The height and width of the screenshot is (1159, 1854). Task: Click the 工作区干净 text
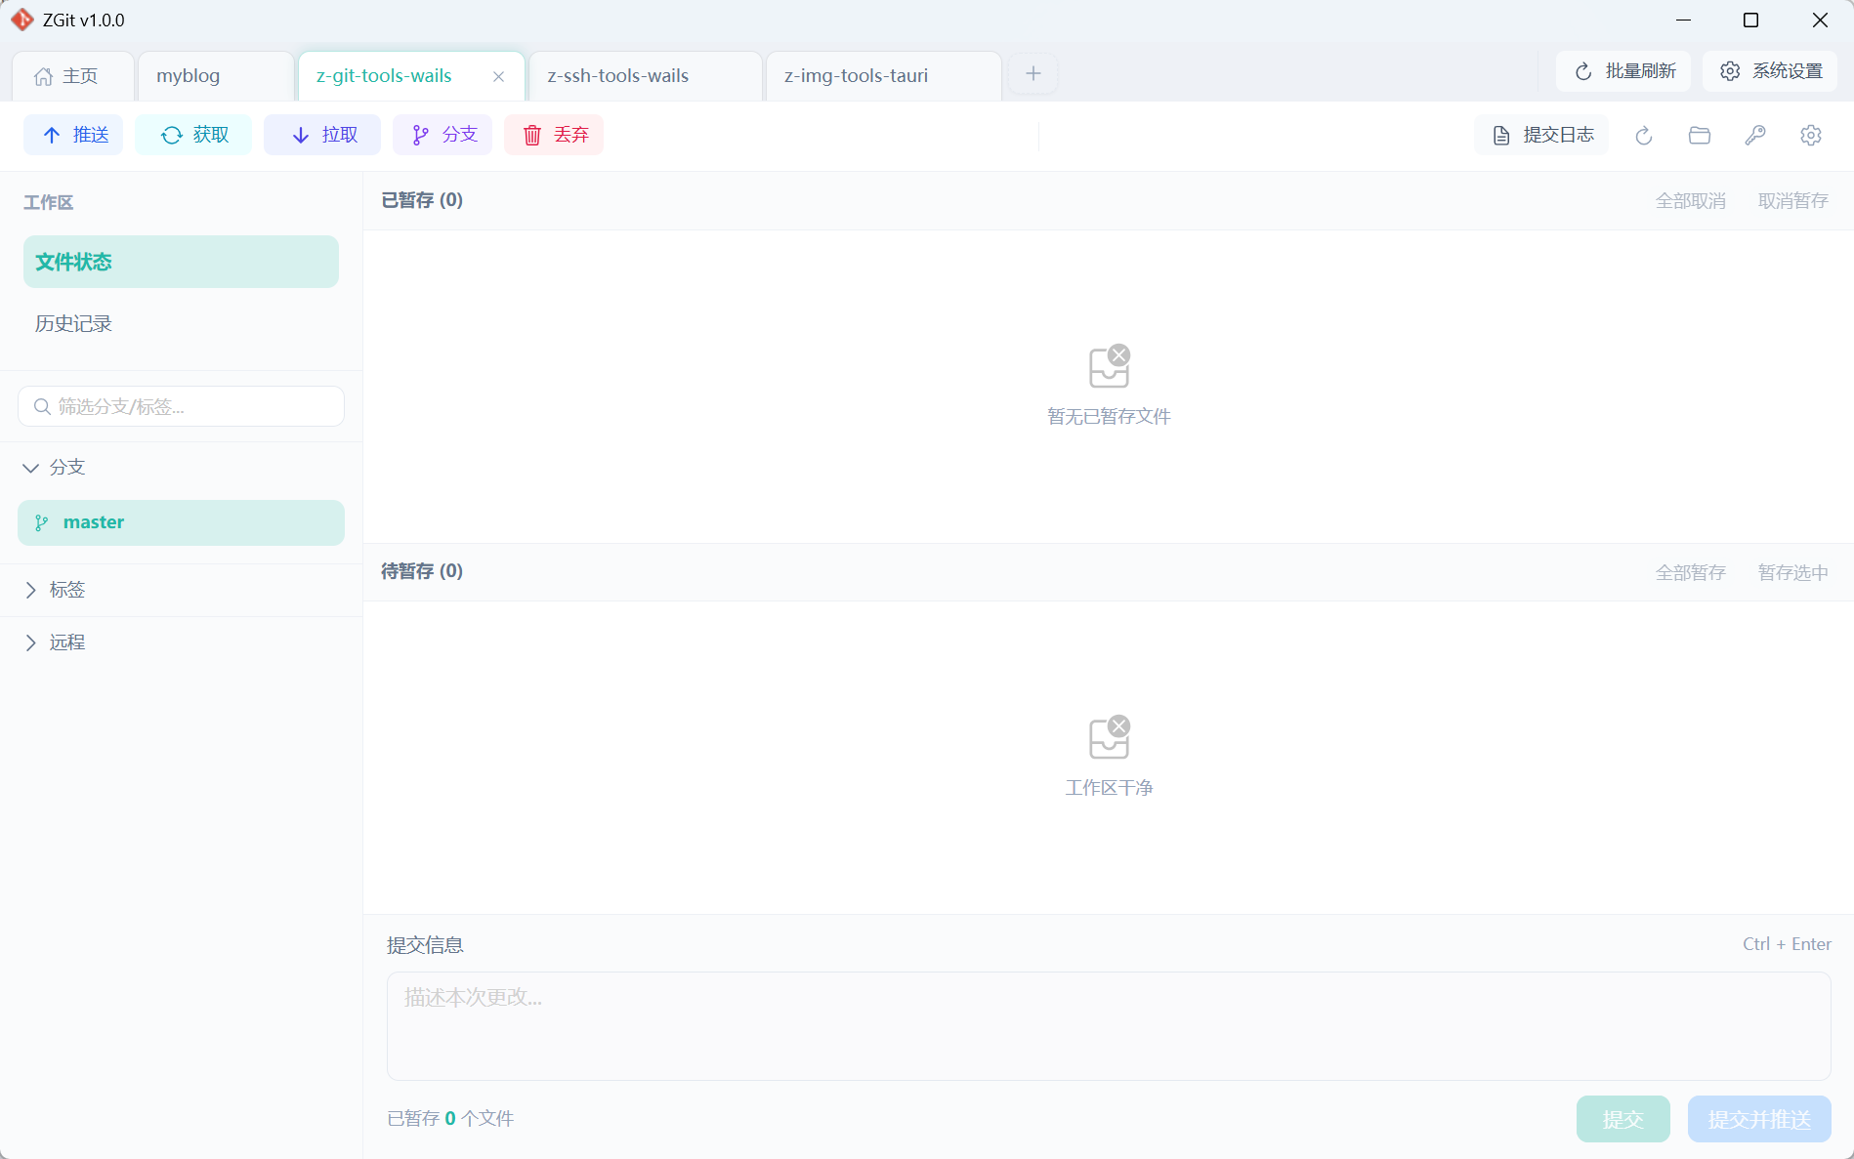[1109, 788]
